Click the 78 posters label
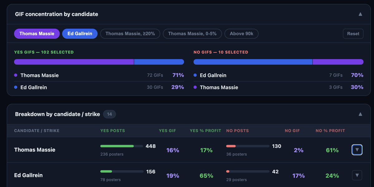Screen dimensions: 374x187 111,180
